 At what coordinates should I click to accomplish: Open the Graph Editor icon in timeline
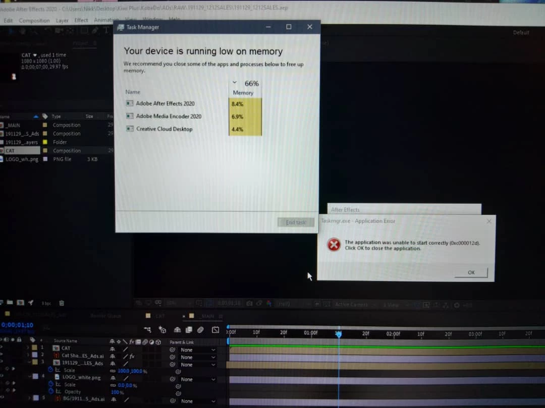click(215, 329)
